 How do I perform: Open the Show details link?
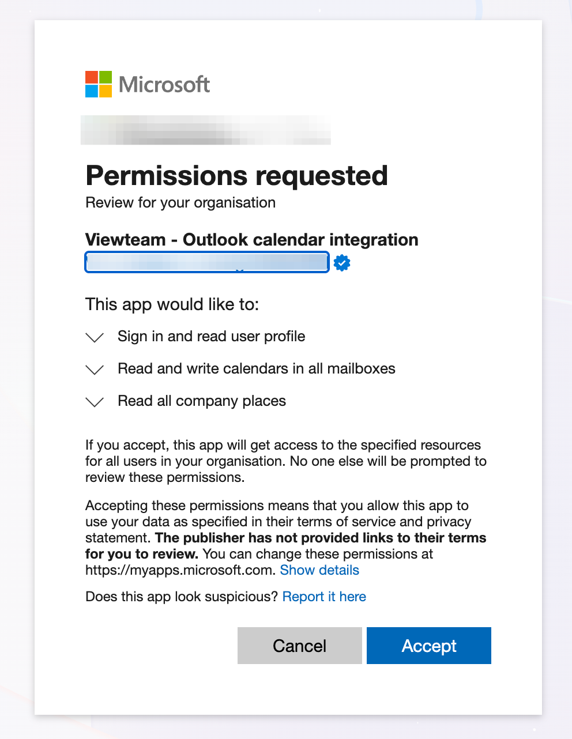click(x=319, y=570)
